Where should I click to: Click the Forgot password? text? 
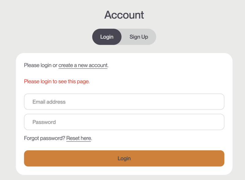(44, 138)
